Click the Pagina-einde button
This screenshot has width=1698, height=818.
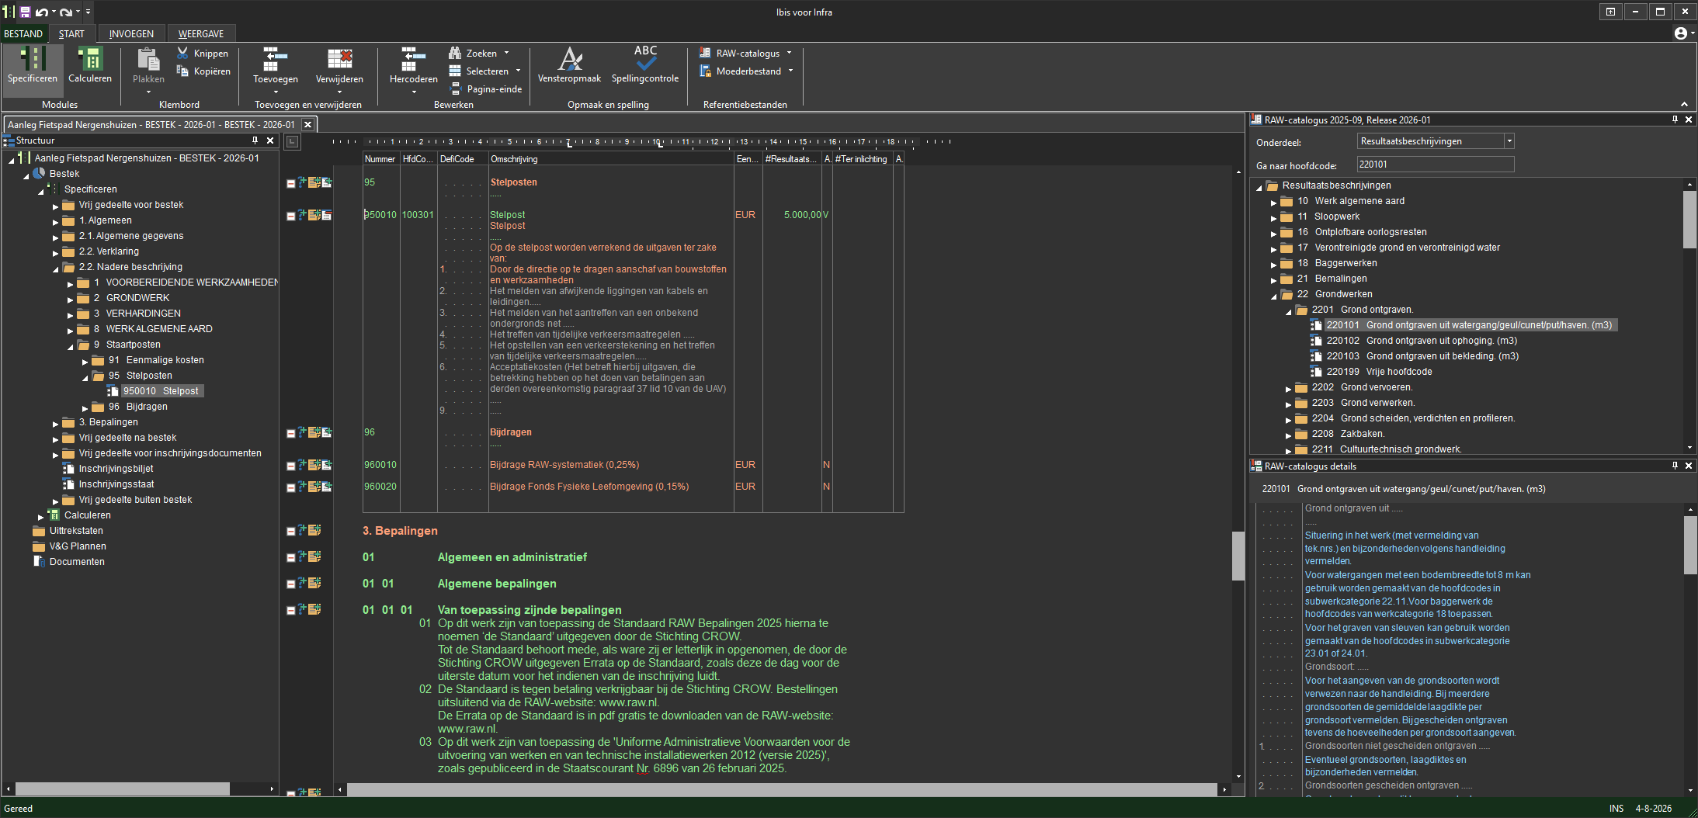[x=486, y=88]
